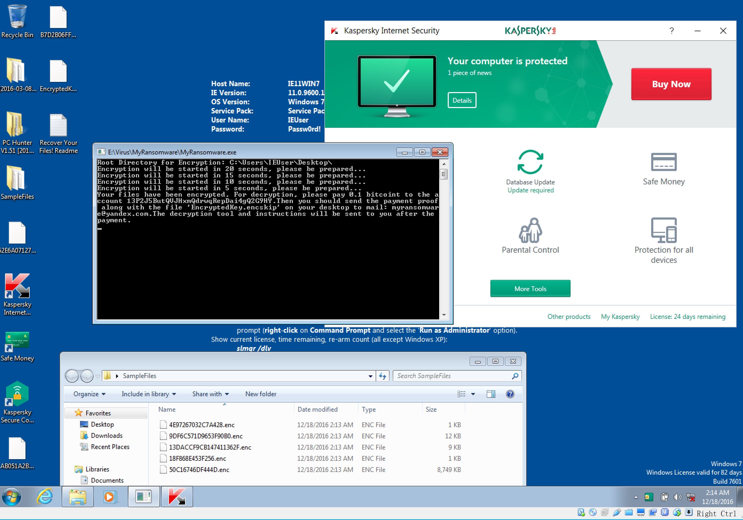Open the Share with menu
This screenshot has width=743, height=520.
coord(210,394)
